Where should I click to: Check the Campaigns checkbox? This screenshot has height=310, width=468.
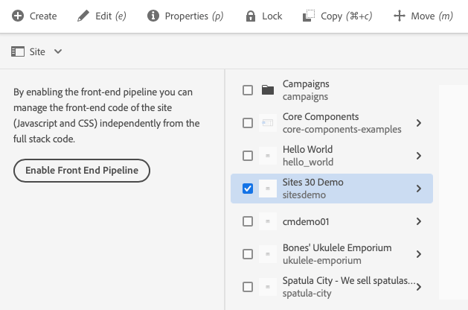(248, 90)
